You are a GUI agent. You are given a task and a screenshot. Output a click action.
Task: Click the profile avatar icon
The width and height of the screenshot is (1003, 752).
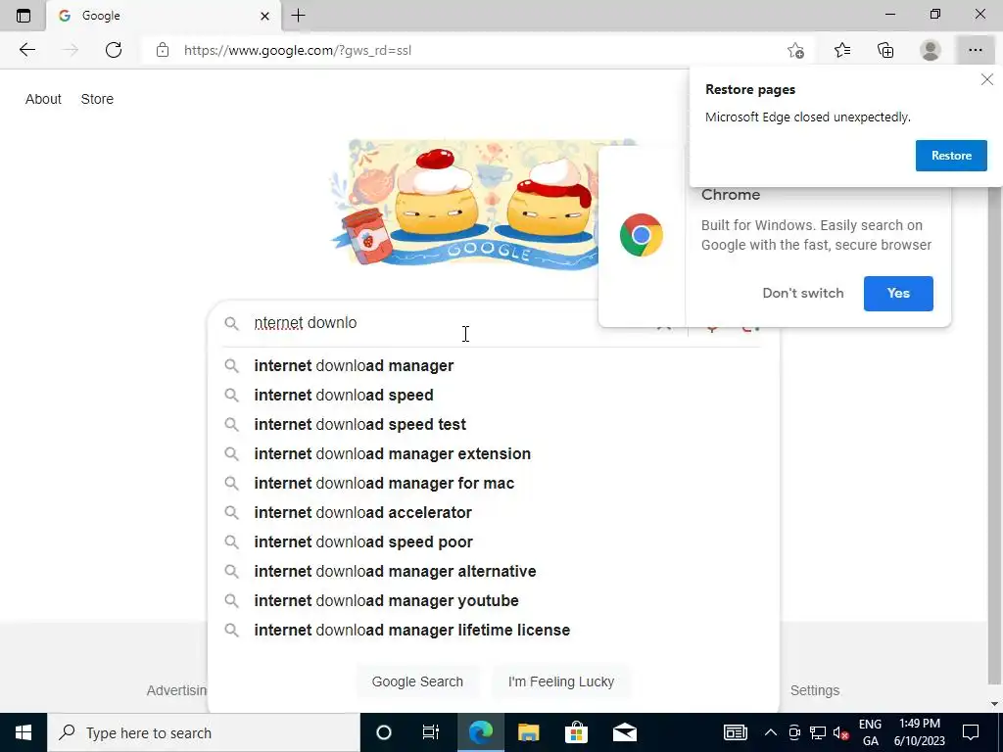point(931,50)
